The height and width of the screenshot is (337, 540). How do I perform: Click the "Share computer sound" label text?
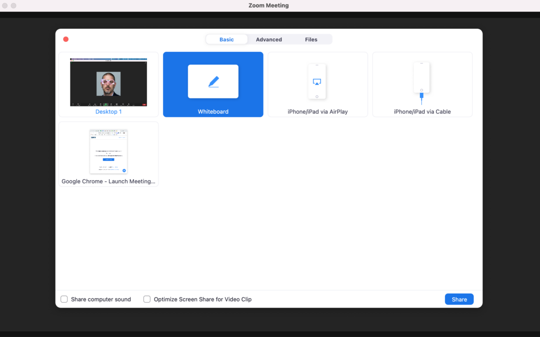pos(101,300)
